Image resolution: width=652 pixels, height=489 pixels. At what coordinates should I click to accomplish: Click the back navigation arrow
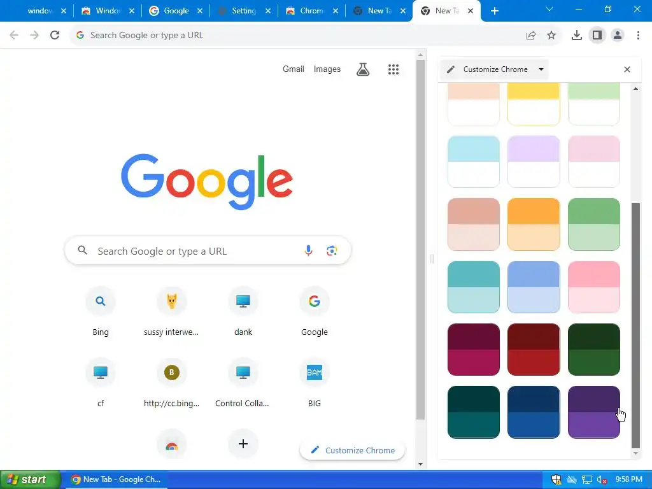14,36
